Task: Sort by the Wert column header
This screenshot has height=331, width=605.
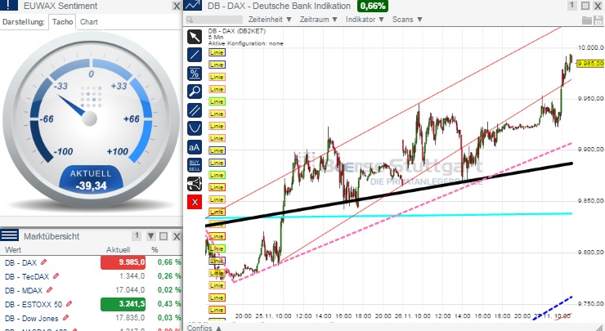Action: click(13, 250)
